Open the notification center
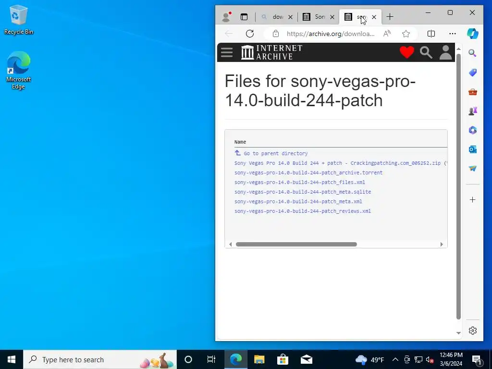 477,359
